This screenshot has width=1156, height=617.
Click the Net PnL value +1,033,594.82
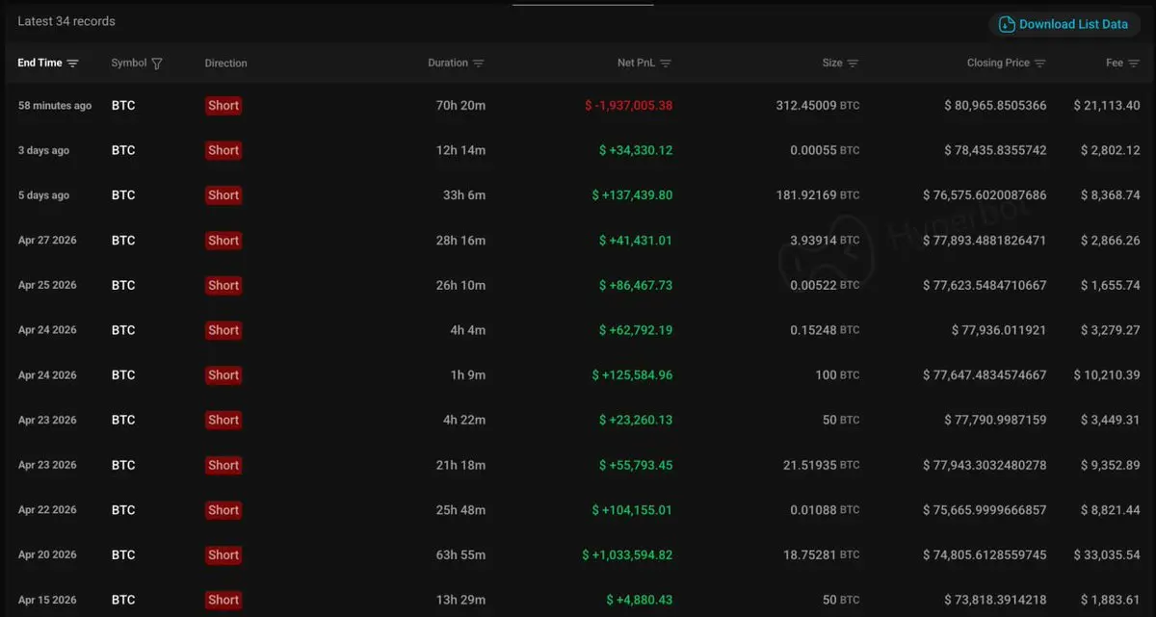tap(627, 554)
